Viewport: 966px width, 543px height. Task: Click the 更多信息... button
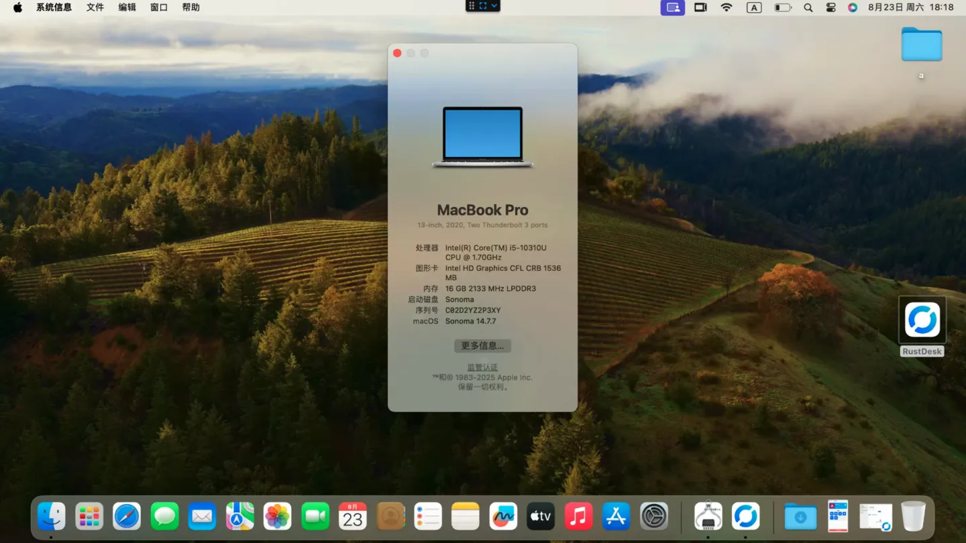(482, 346)
